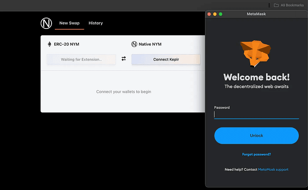This screenshot has height=190, width=308.
Task: Click the Nym logo in the header
Action: tap(46, 24)
